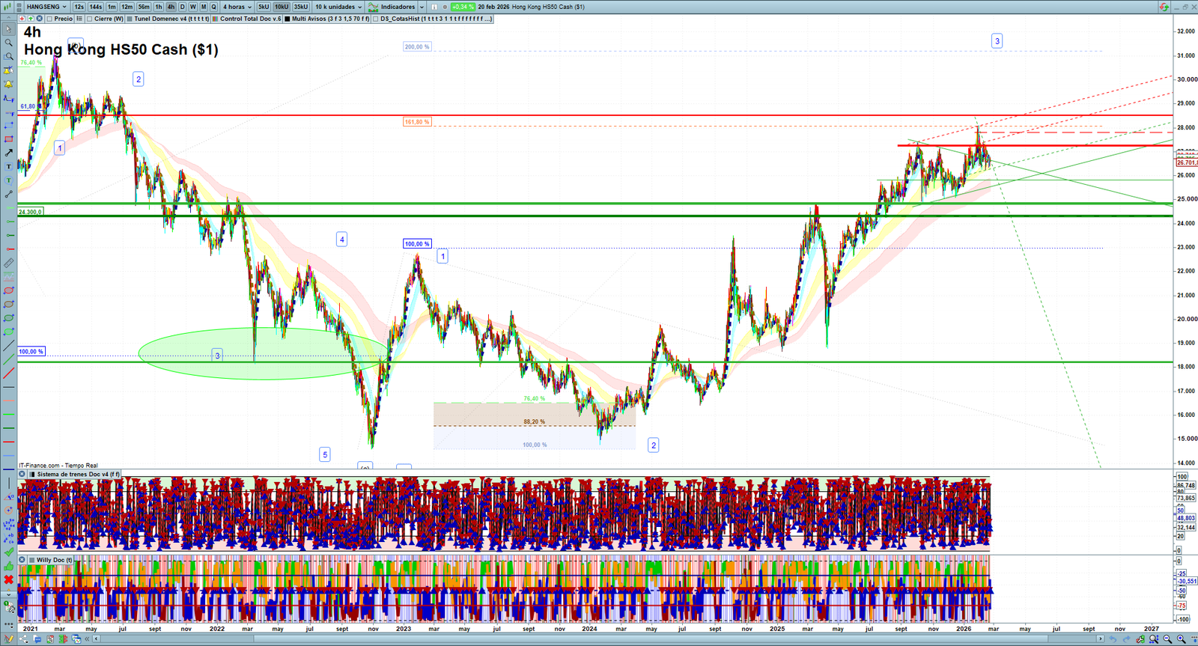Select the magnifier zoom tool in left toolbar
This screenshot has width=1198, height=646.
click(8, 43)
